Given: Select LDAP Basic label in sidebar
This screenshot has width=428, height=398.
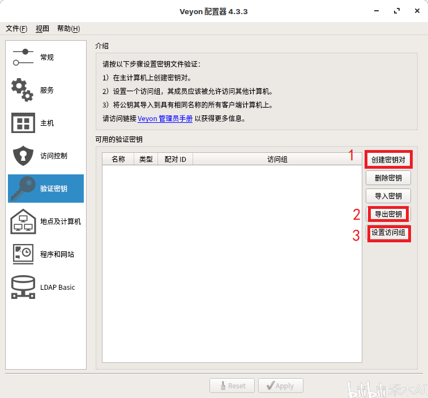Looking at the screenshot, I should click(58, 287).
